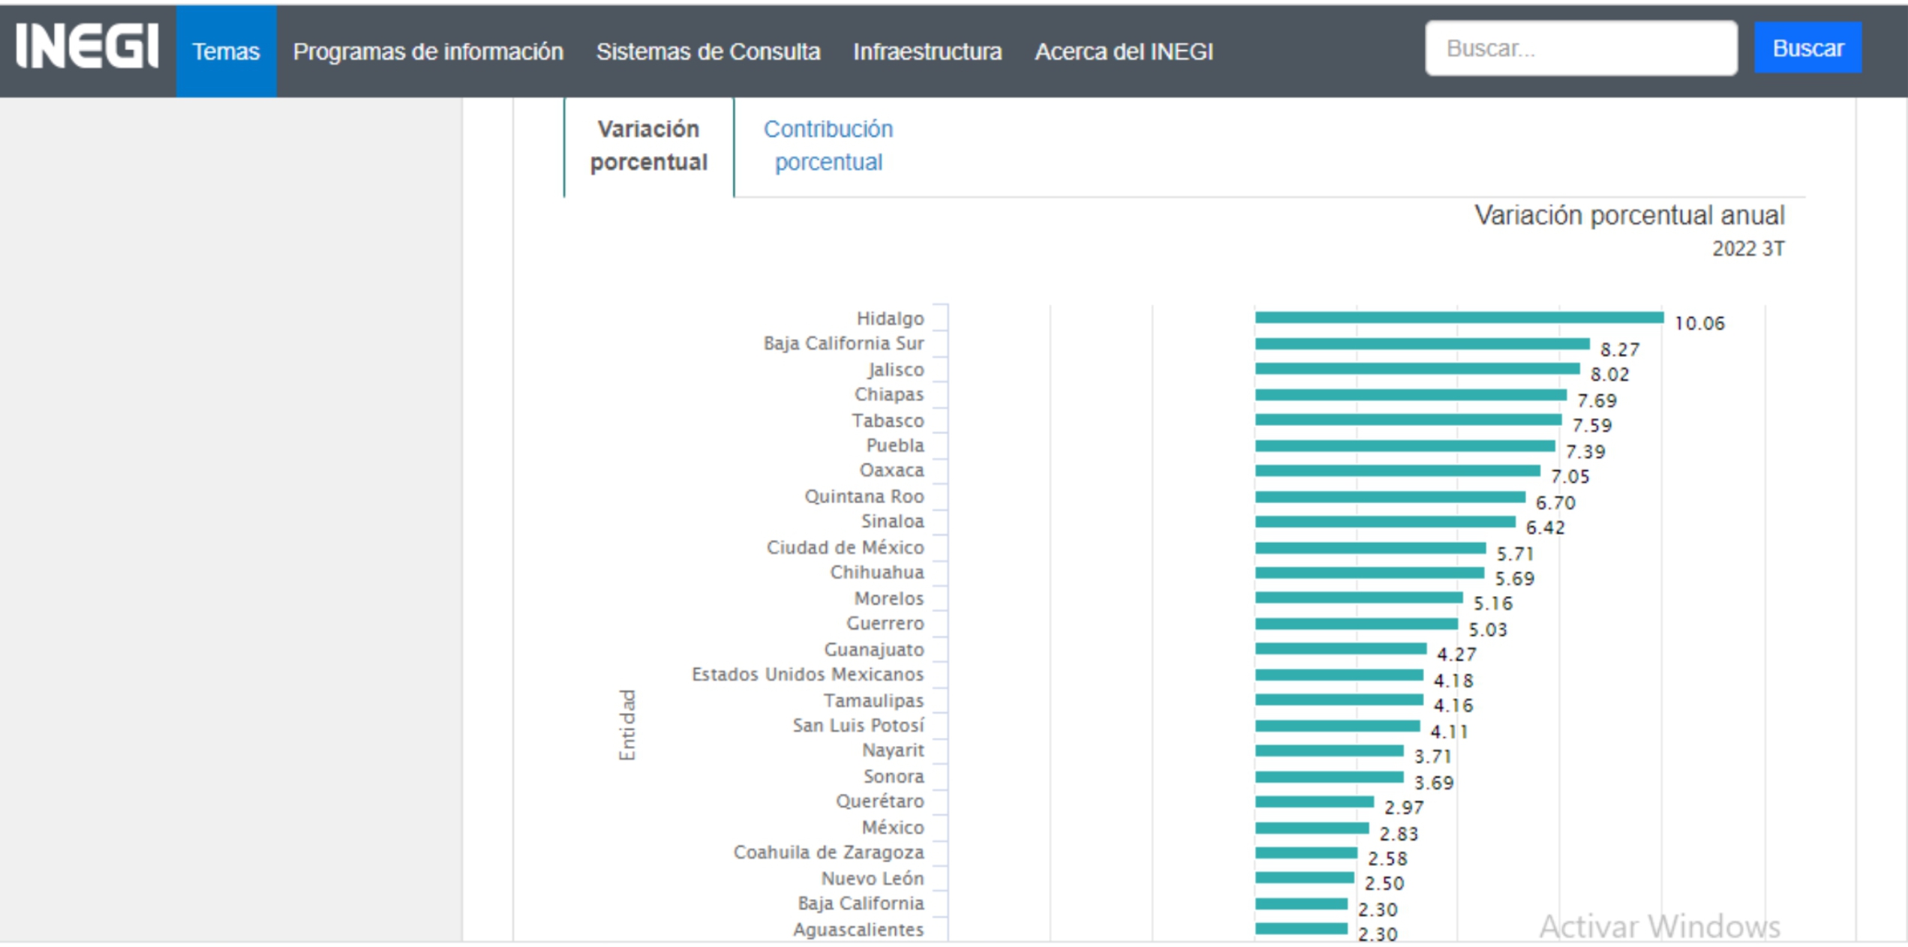The image size is (1908, 947).
Task: Open the Infraestructura menu
Action: tap(927, 51)
